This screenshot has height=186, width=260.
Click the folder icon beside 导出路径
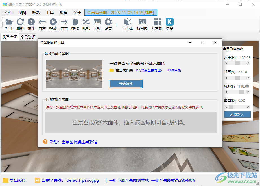(5, 180)
